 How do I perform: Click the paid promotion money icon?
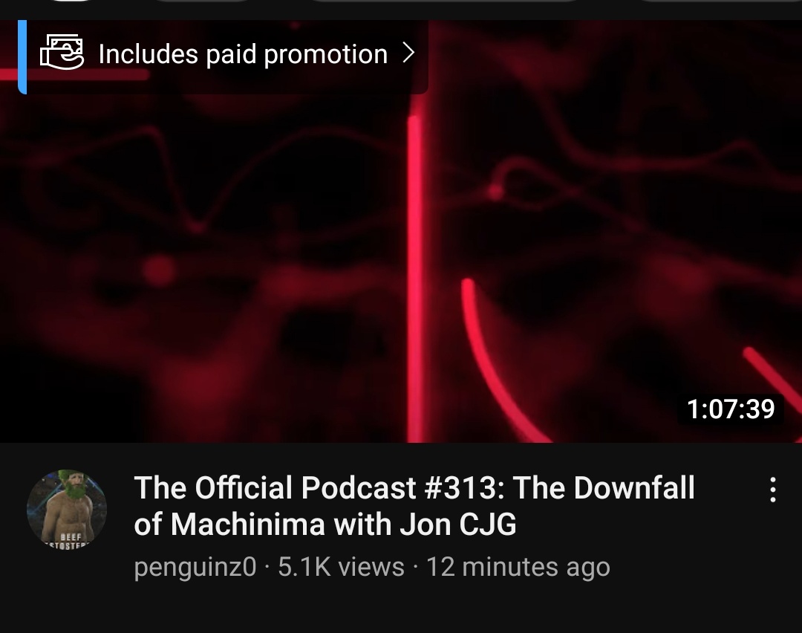coord(62,52)
